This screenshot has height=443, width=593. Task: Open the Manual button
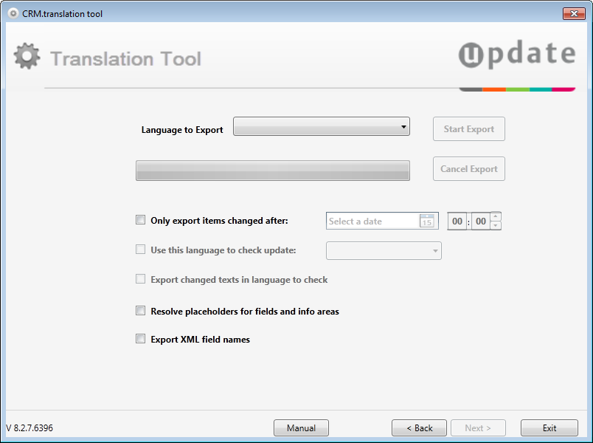[x=301, y=428]
